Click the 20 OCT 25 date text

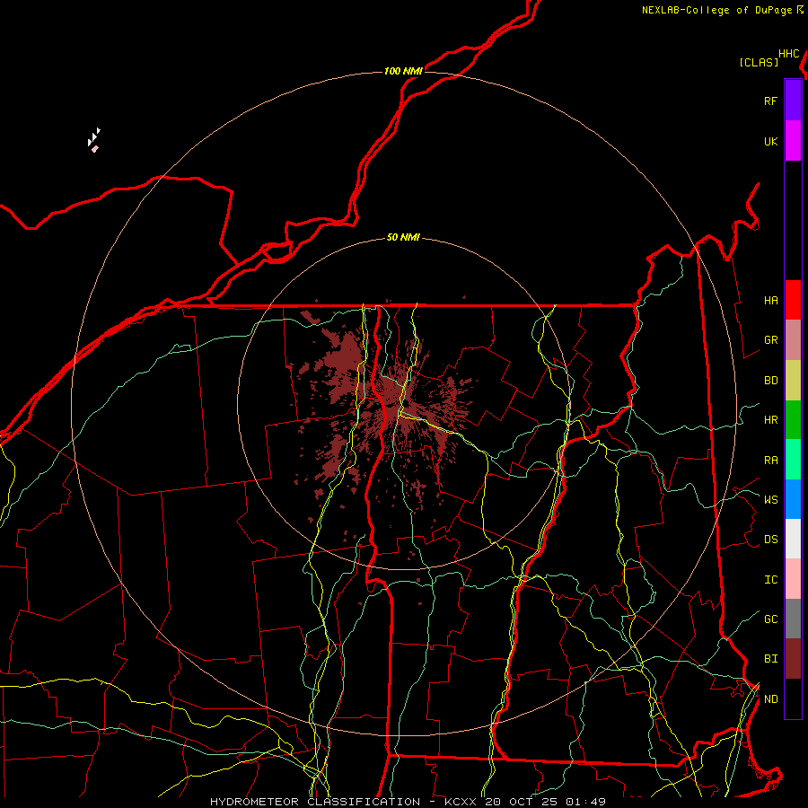(x=522, y=802)
